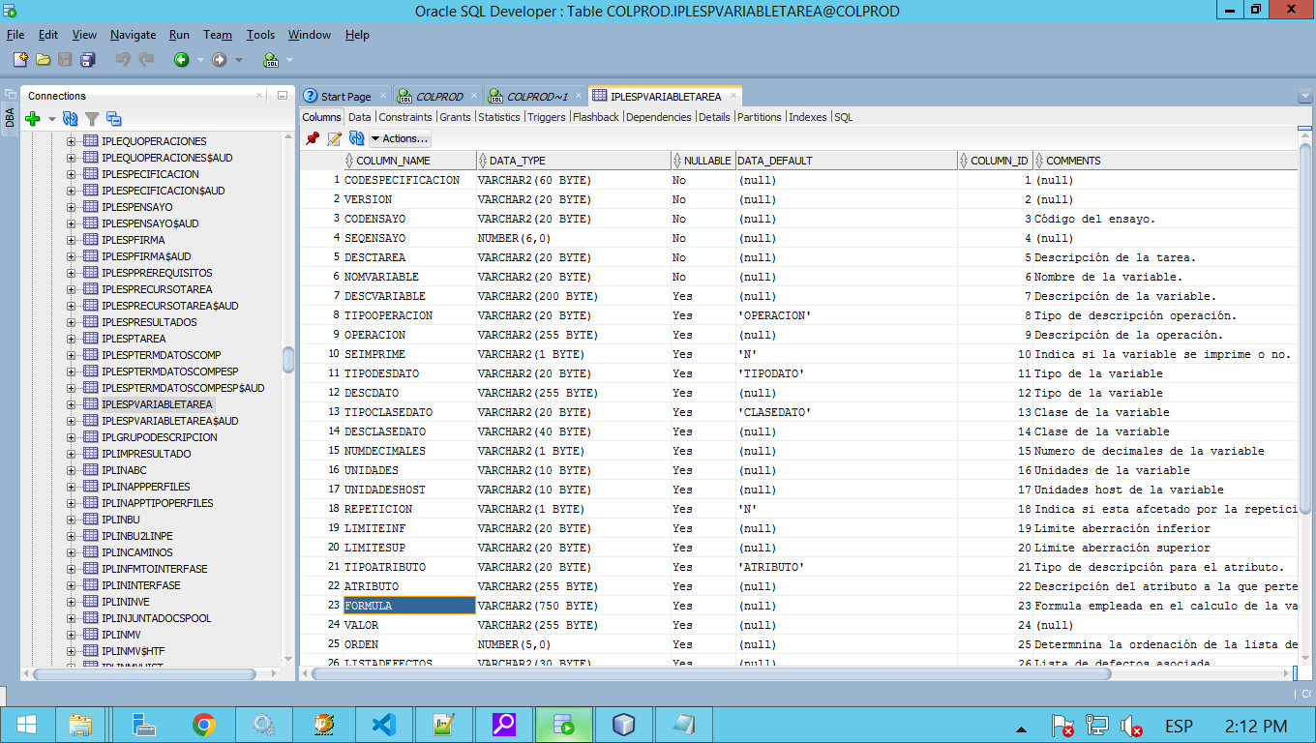Select the FORMULA column name cell
1316x743 pixels.
pos(409,606)
